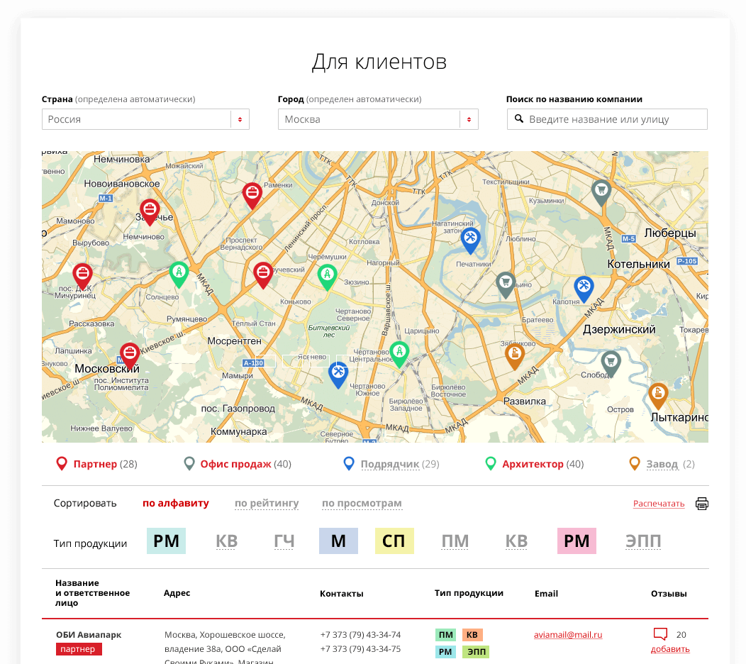Enable the КВ filter between ПМ and pink РМ

point(516,541)
